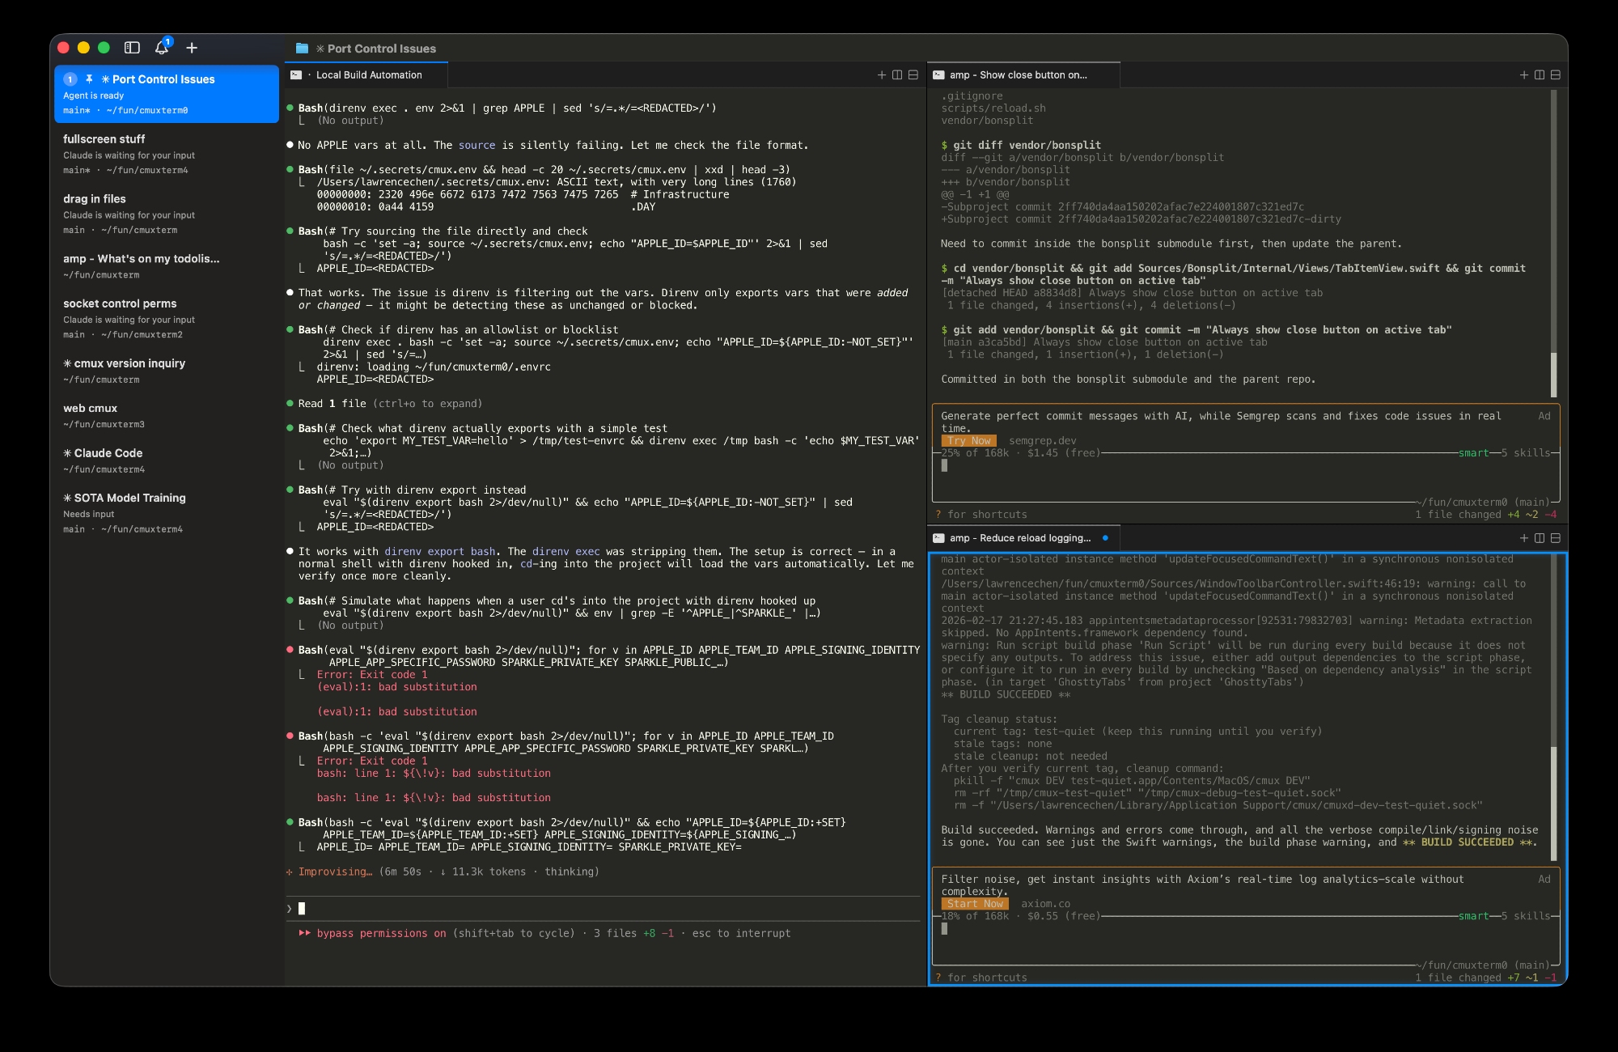Add new tab in 'Reduce reload logging' pane
1618x1052 pixels.
tap(1524, 537)
